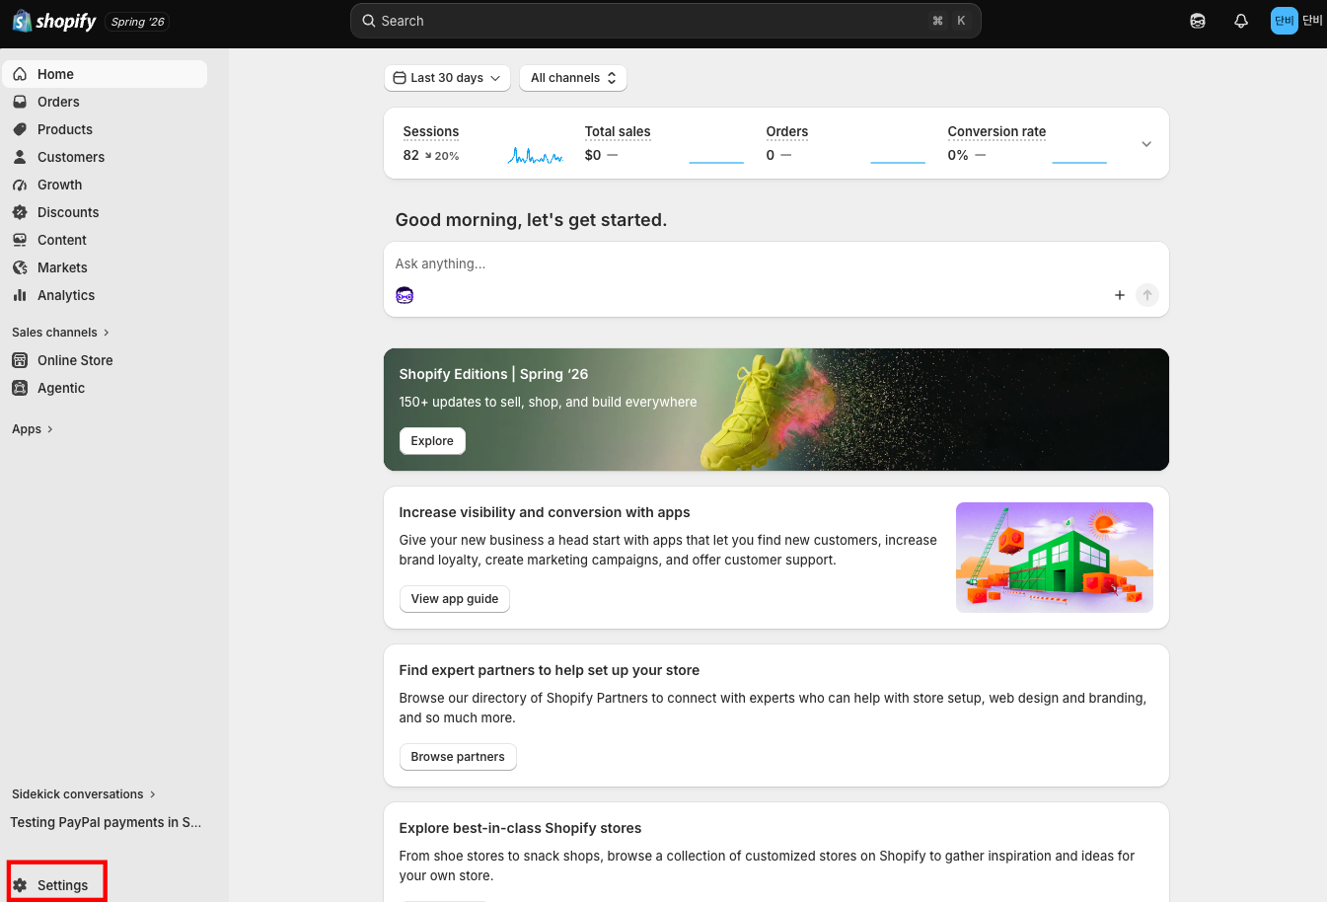The image size is (1327, 902).
Task: Open the Total sales metric
Action: (x=618, y=131)
